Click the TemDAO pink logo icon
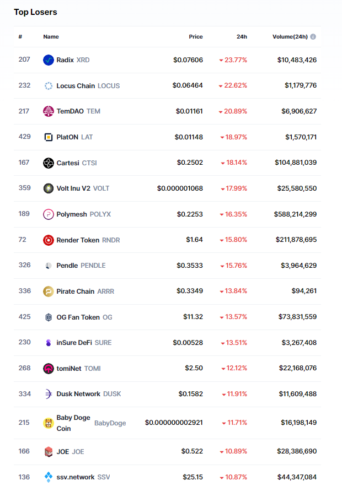This screenshot has height=486, width=342. [49, 111]
